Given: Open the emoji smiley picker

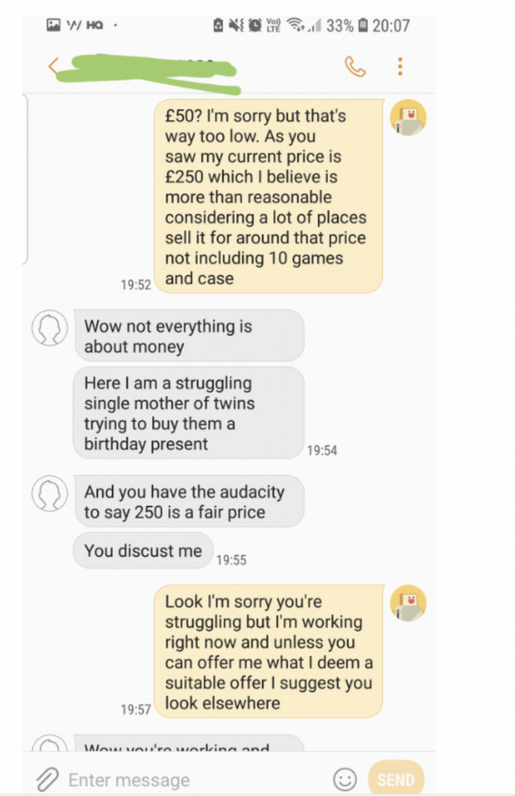Looking at the screenshot, I should pos(343,778).
